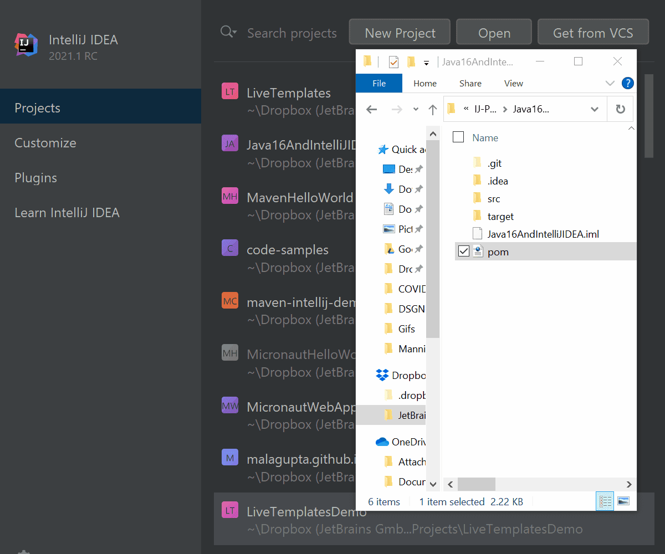The image size is (665, 554).
Task: Toggle the select-all checkbox beside Name
Action: [458, 137]
